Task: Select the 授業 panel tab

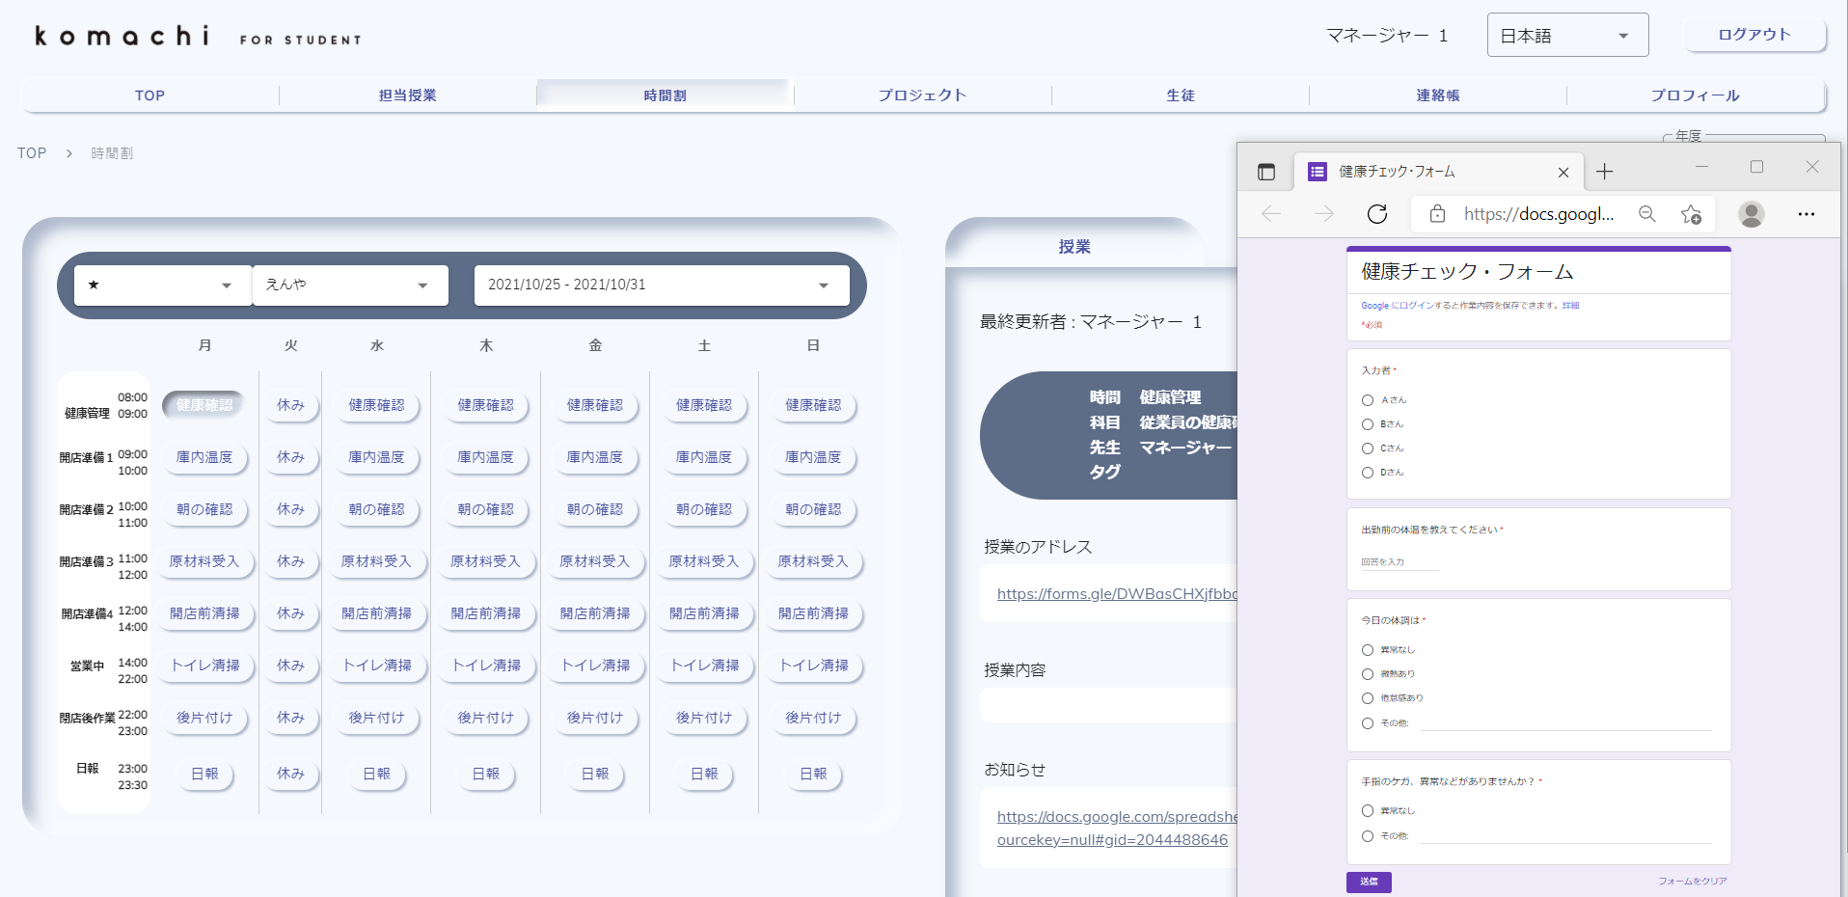Action: click(x=1074, y=247)
